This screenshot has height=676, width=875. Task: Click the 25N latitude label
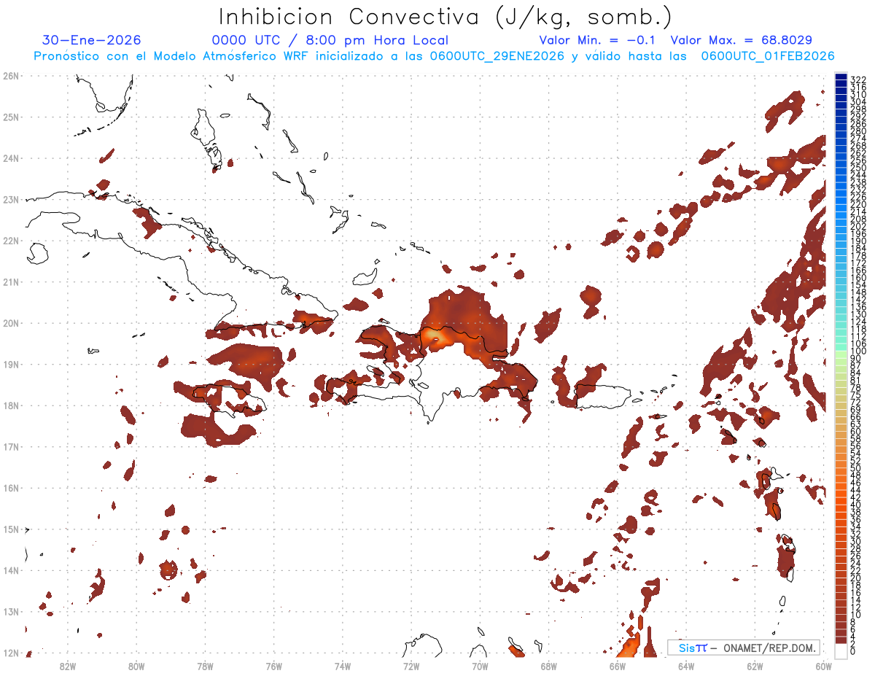coord(11,117)
